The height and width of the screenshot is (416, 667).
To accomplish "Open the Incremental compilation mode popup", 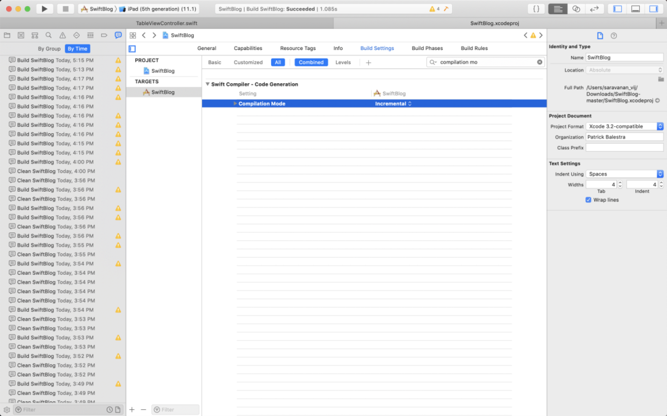I will tap(393, 104).
